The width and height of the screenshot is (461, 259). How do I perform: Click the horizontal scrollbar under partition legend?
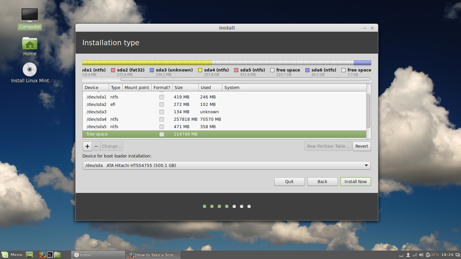pos(245,80)
